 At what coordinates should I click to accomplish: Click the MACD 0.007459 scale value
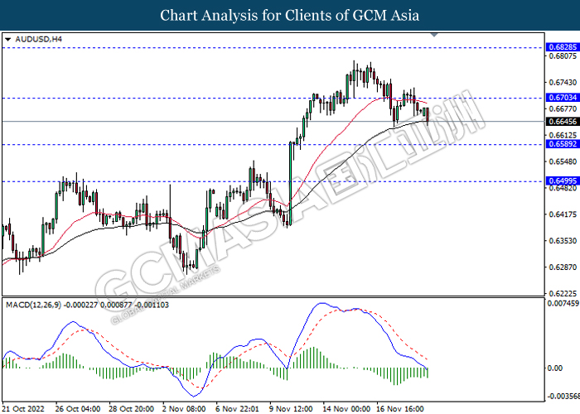click(563, 304)
